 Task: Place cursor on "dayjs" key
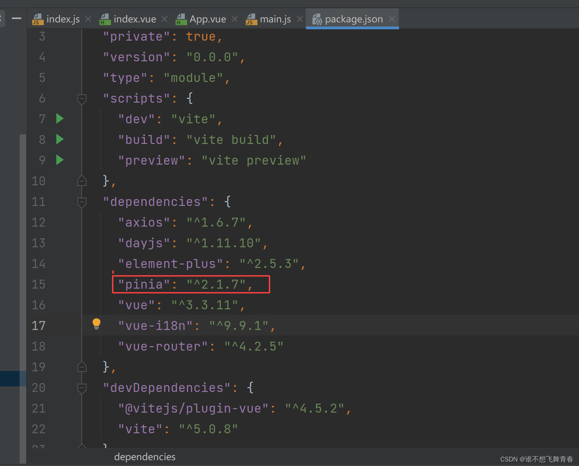pyautogui.click(x=144, y=243)
